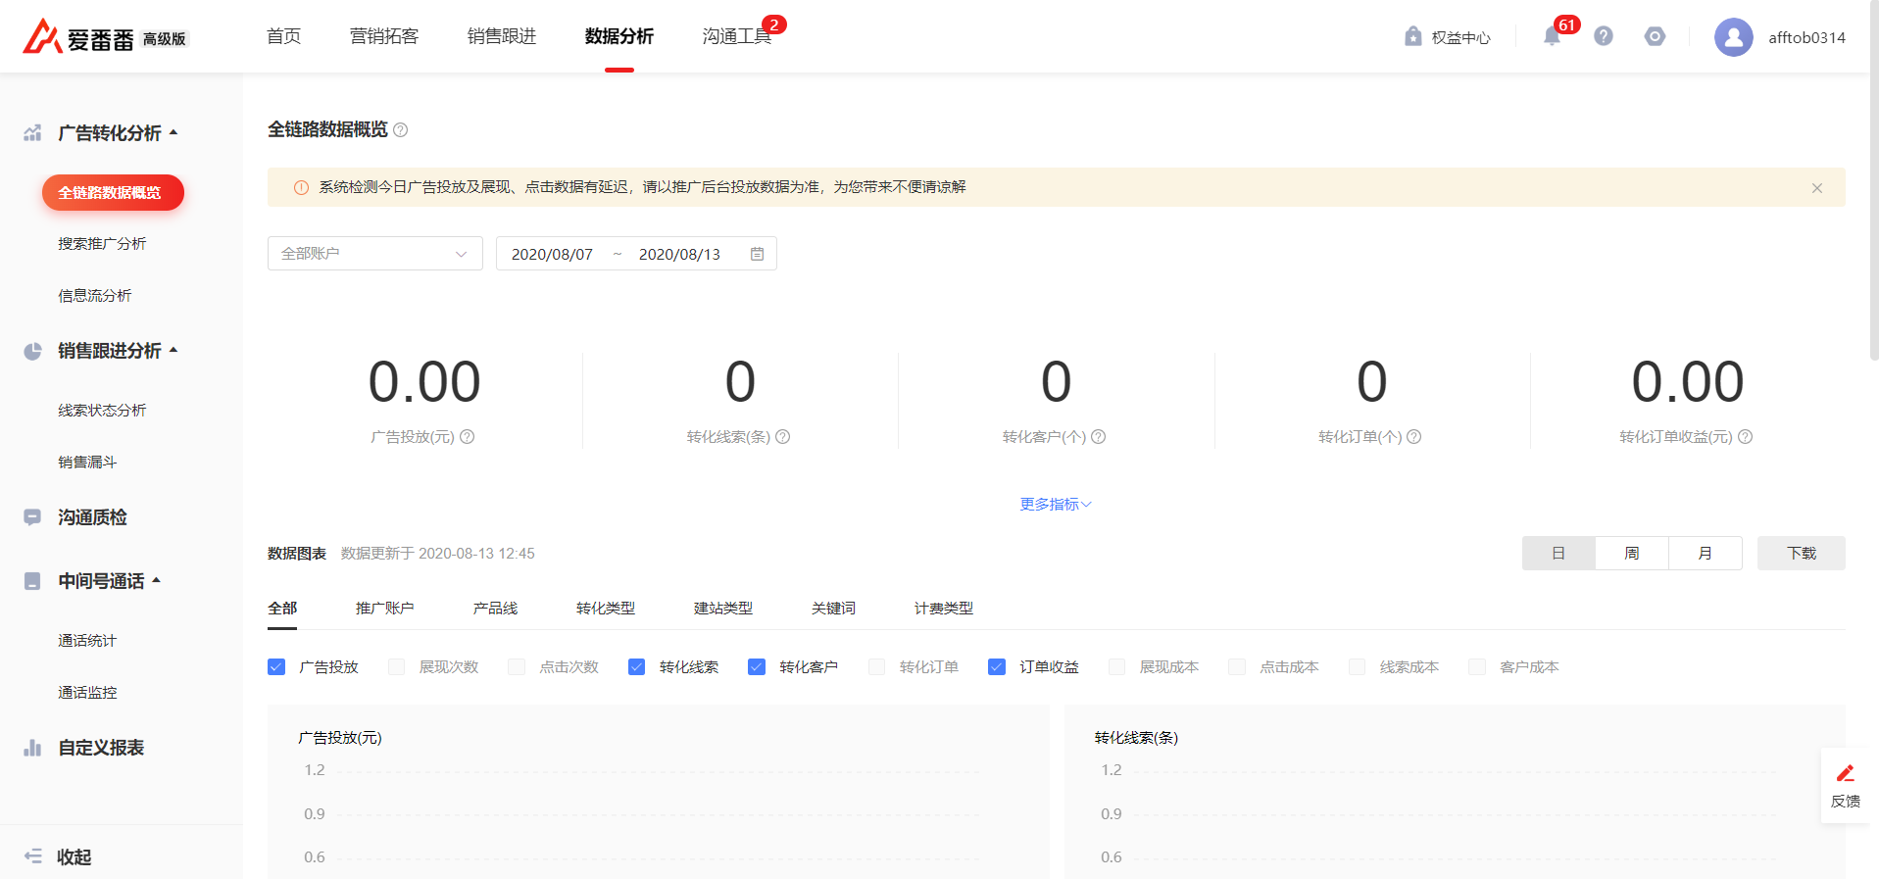Click the user avatar icon
The height and width of the screenshot is (879, 1879).
tap(1733, 37)
